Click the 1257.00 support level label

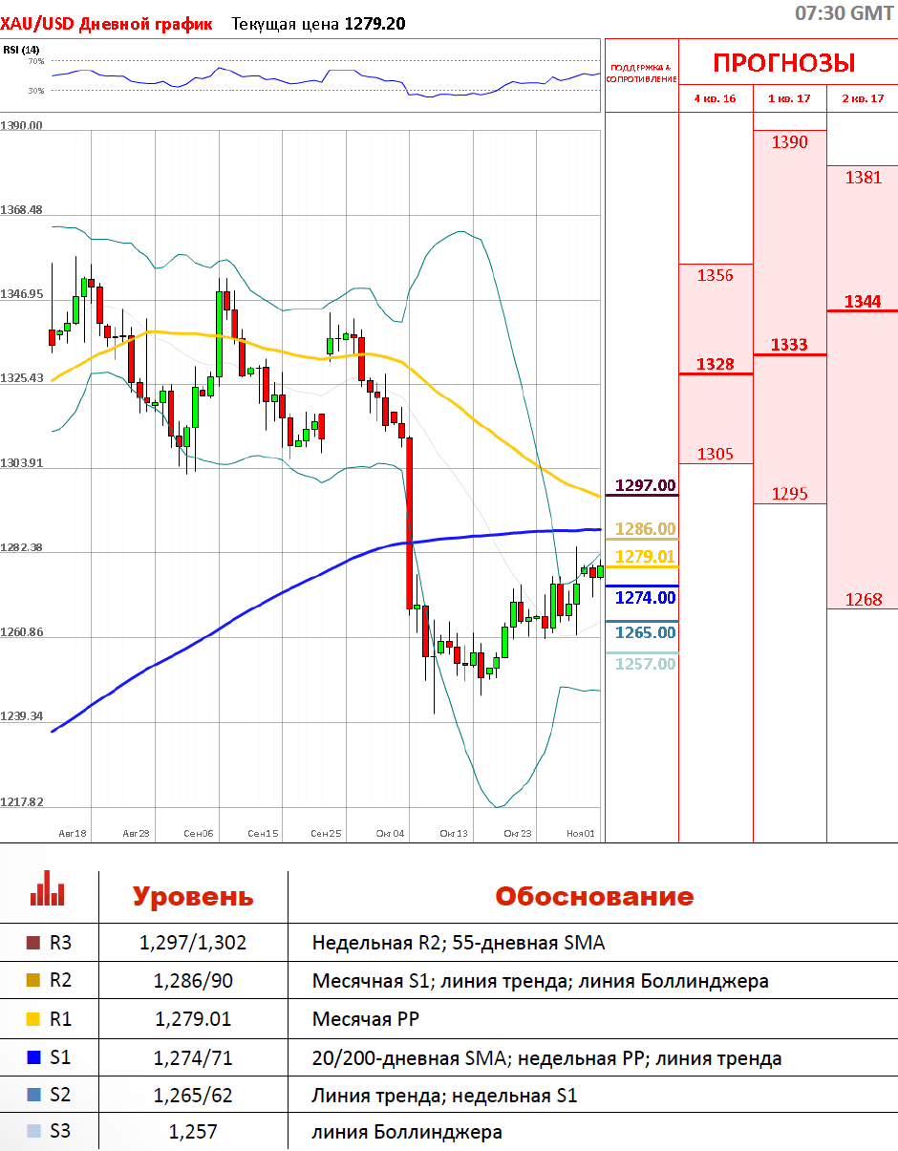click(645, 664)
